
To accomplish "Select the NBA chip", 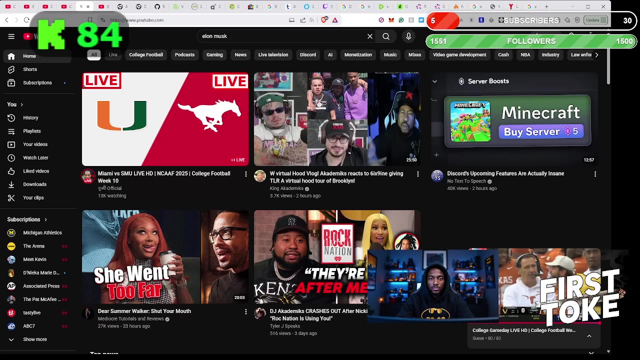I will pos(525,55).
